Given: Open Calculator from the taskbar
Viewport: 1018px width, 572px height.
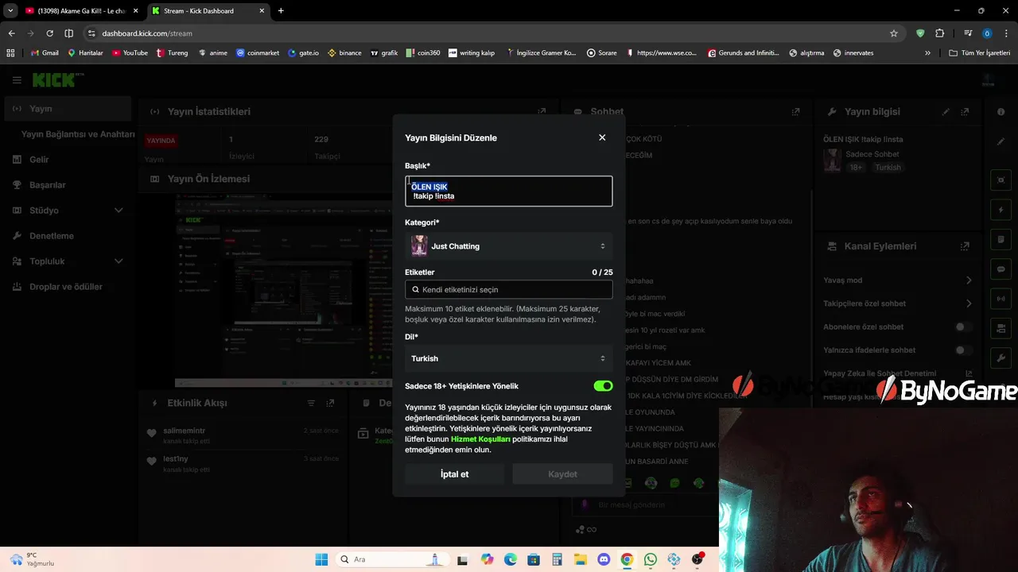Looking at the screenshot, I should click(557, 559).
